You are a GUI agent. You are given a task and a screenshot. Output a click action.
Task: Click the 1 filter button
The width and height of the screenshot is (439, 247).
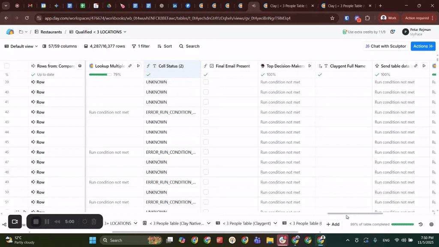pos(141,46)
